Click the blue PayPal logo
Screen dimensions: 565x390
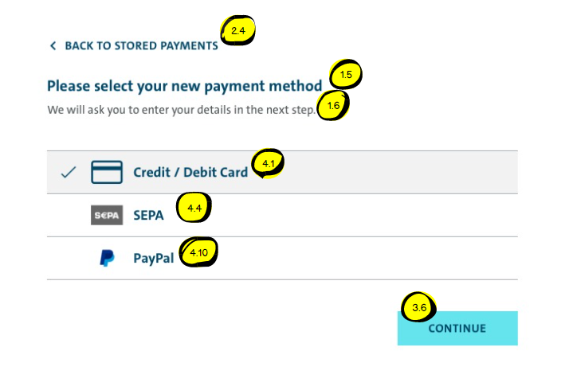pyautogui.click(x=107, y=258)
